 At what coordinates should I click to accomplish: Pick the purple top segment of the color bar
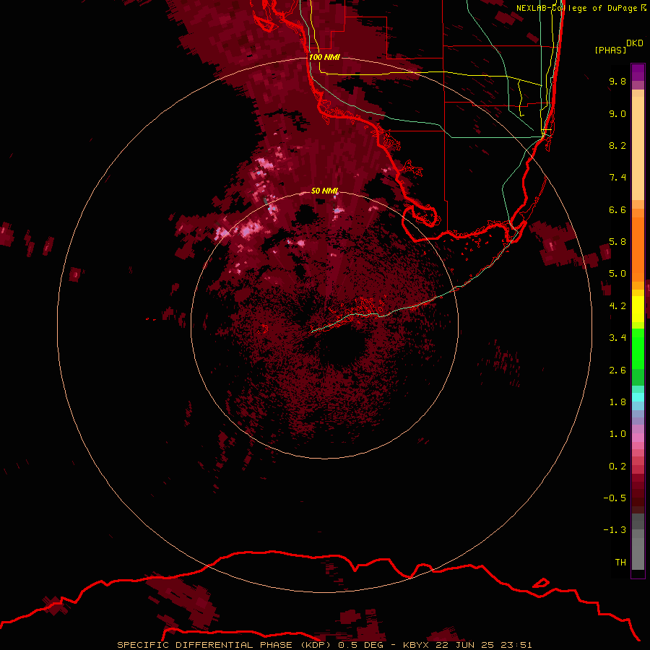point(638,71)
